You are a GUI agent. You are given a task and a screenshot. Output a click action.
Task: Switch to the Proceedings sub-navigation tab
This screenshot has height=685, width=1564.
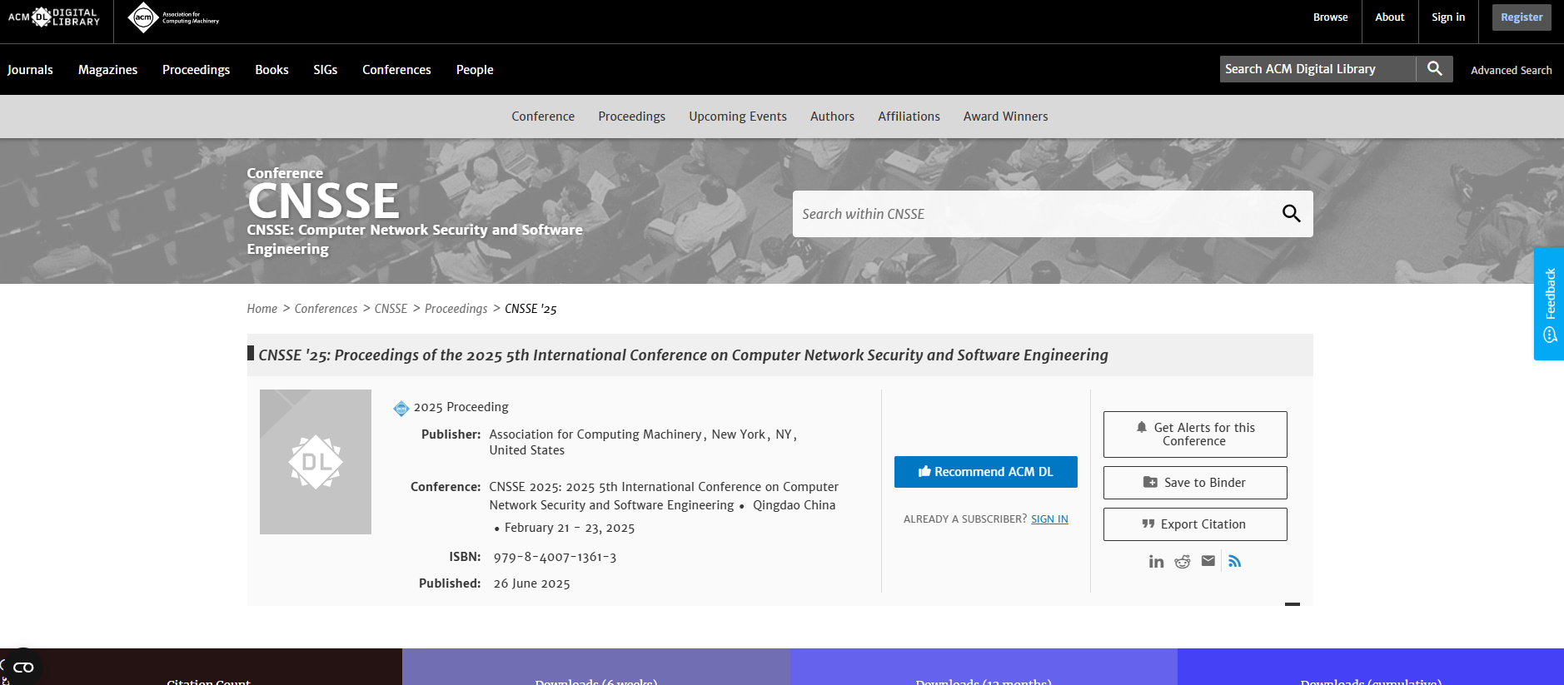click(x=631, y=117)
